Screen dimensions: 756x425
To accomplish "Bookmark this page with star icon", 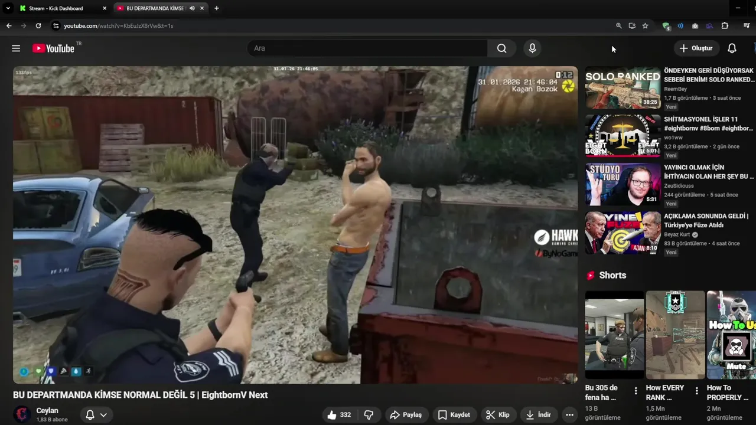I will pos(645,26).
